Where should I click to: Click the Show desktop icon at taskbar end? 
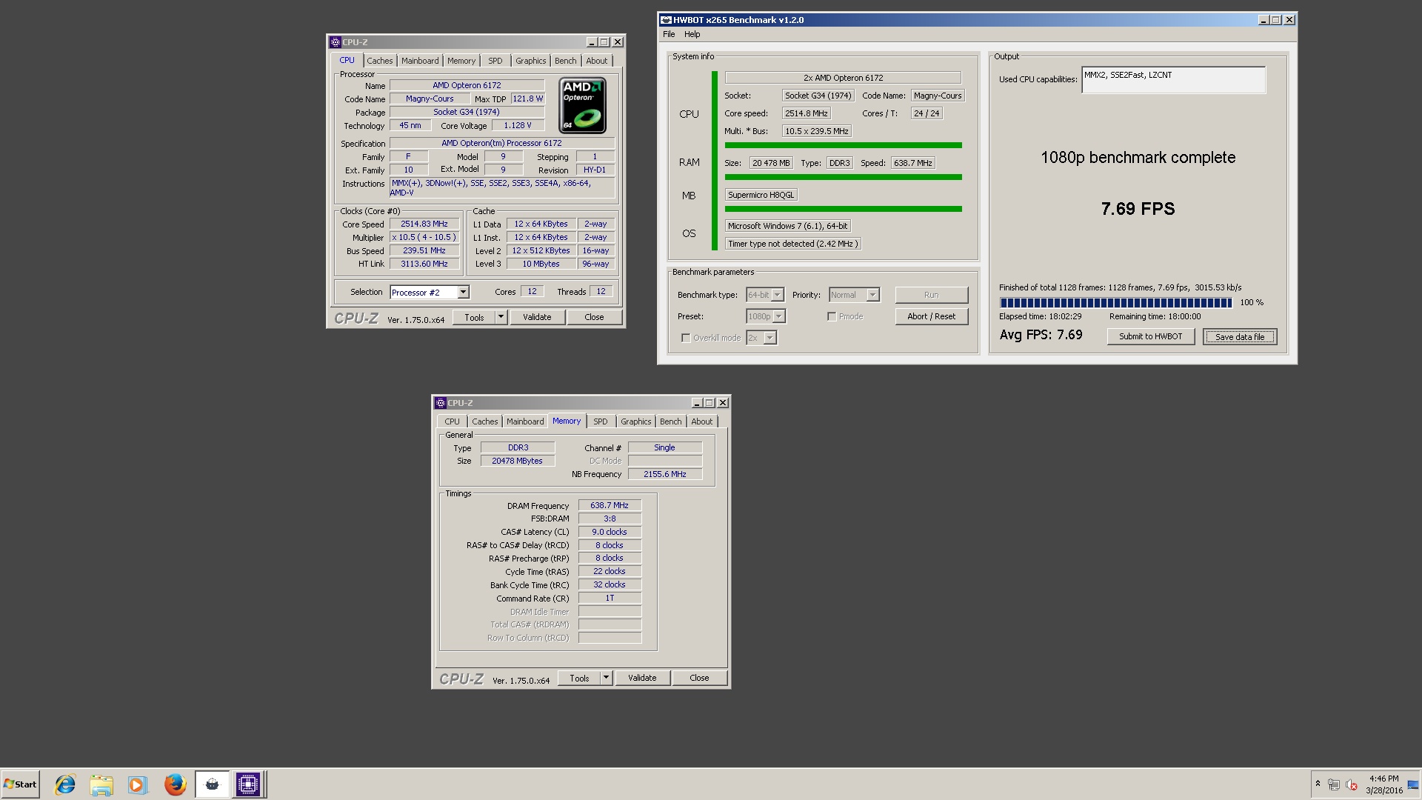pyautogui.click(x=1414, y=784)
